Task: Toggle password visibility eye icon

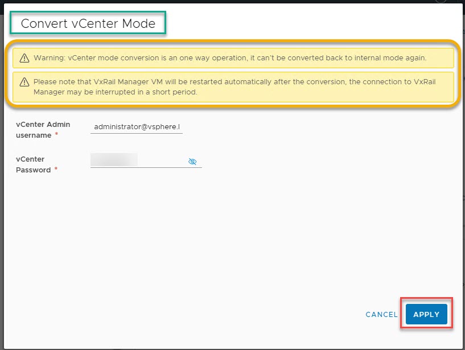Action: 192,162
